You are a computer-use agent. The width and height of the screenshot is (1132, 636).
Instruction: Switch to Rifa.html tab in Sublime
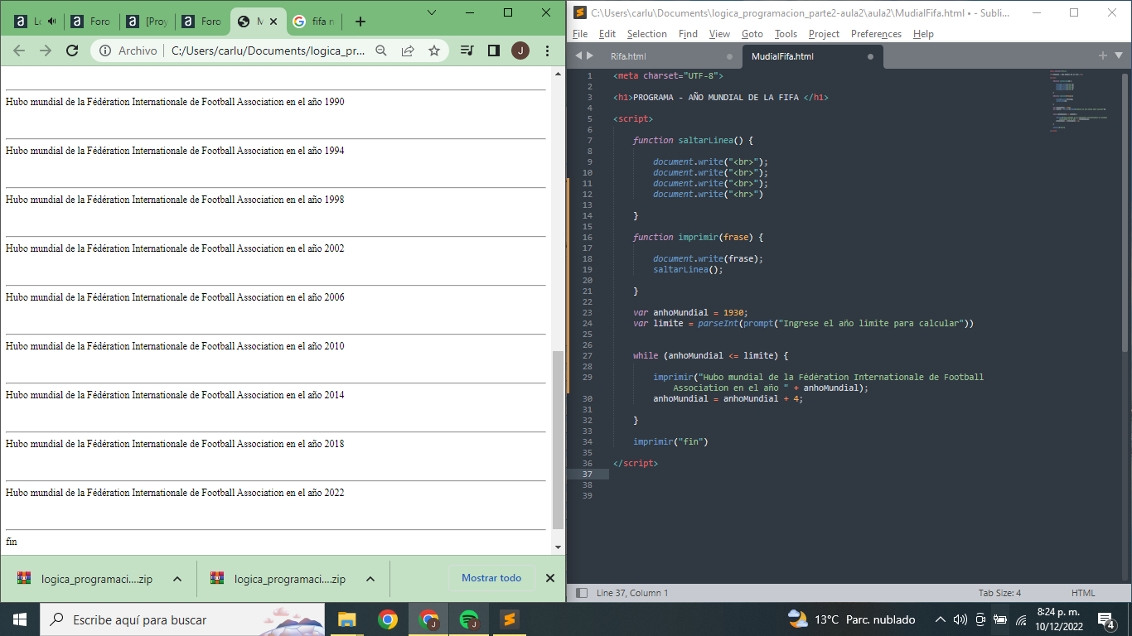point(627,56)
